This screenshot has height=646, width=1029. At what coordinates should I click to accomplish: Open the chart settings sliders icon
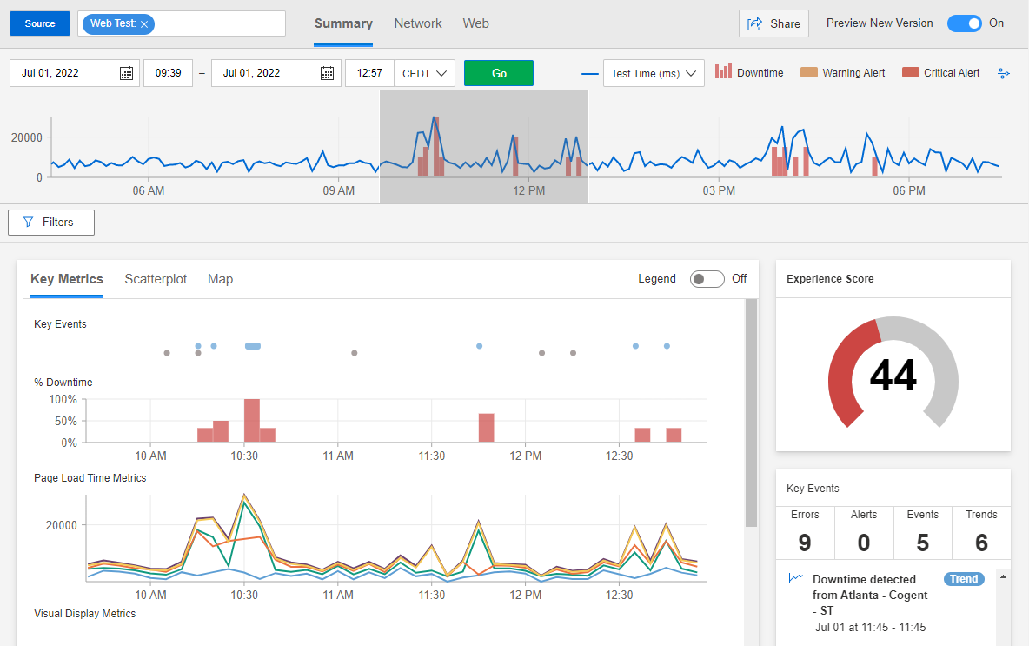(x=1004, y=73)
